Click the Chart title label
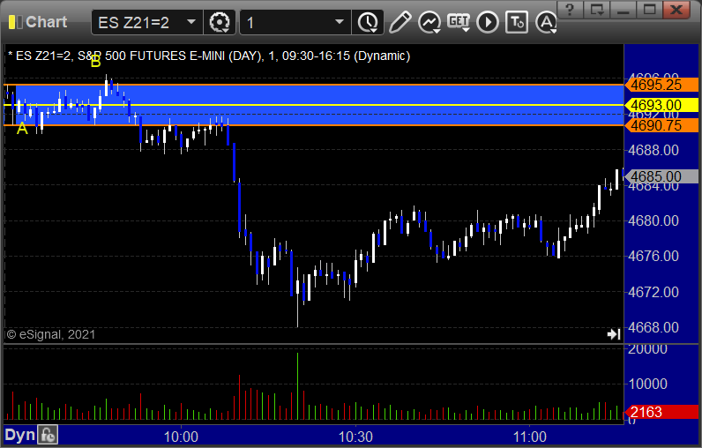Screen dimensions: 702x448 [46, 22]
